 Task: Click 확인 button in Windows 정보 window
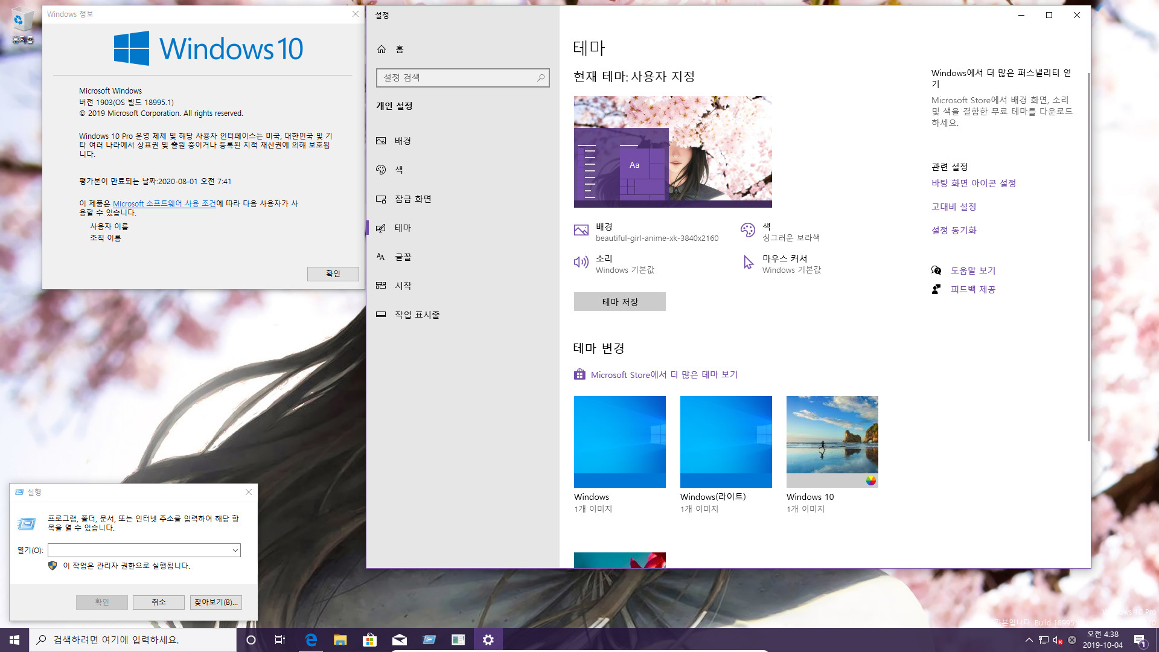[x=333, y=273]
